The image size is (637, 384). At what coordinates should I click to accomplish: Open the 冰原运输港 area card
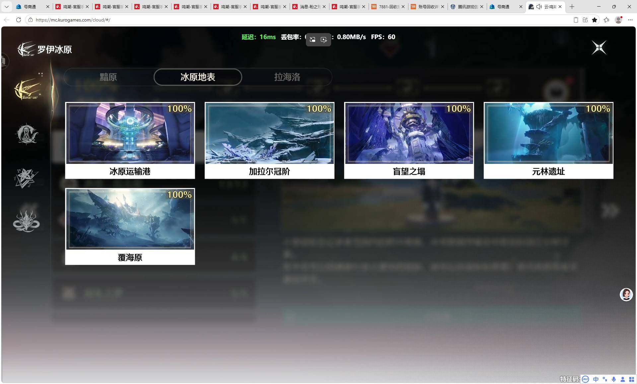click(130, 140)
